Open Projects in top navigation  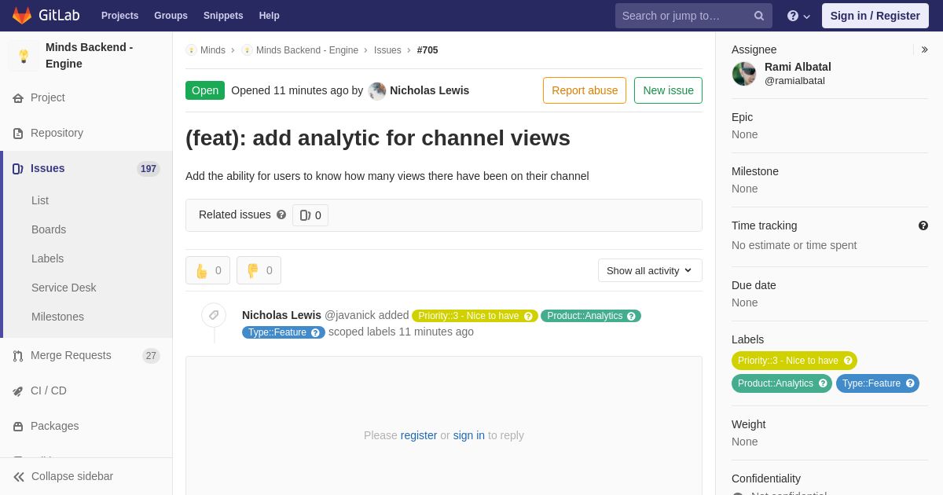click(x=119, y=16)
